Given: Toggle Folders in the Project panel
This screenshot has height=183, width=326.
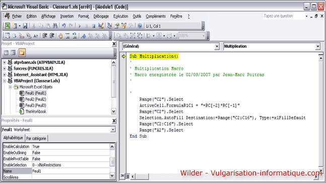Looking at the screenshot, I should coord(22,53).
